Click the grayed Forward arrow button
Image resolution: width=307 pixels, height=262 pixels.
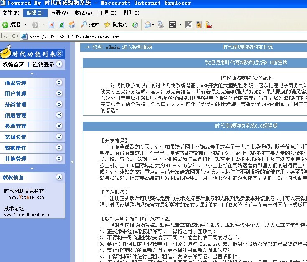35,25
